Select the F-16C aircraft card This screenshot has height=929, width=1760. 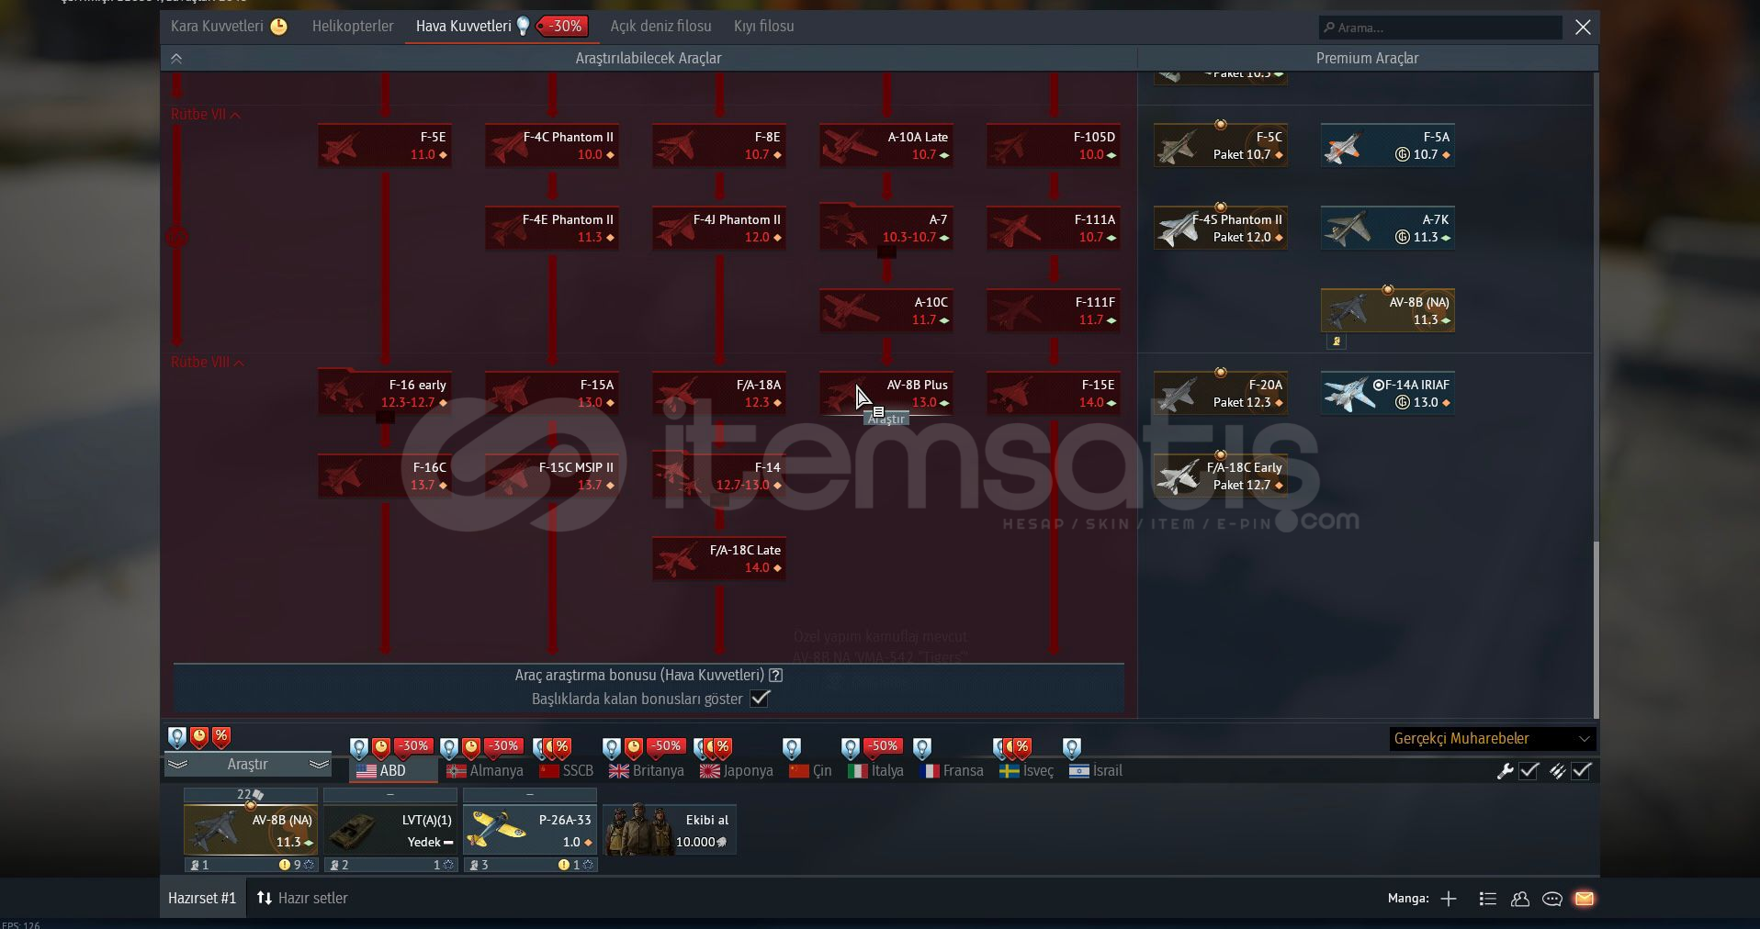(x=385, y=476)
